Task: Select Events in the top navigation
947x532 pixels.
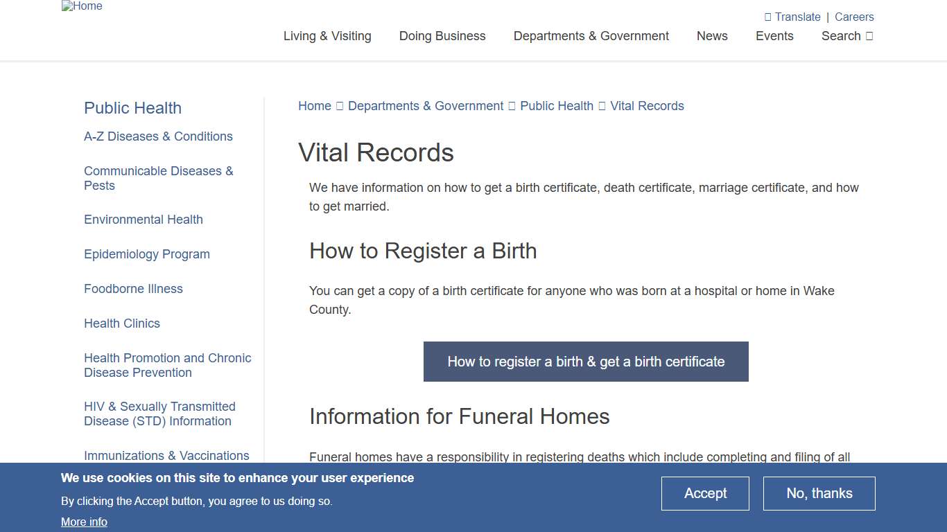Action: pos(774,36)
